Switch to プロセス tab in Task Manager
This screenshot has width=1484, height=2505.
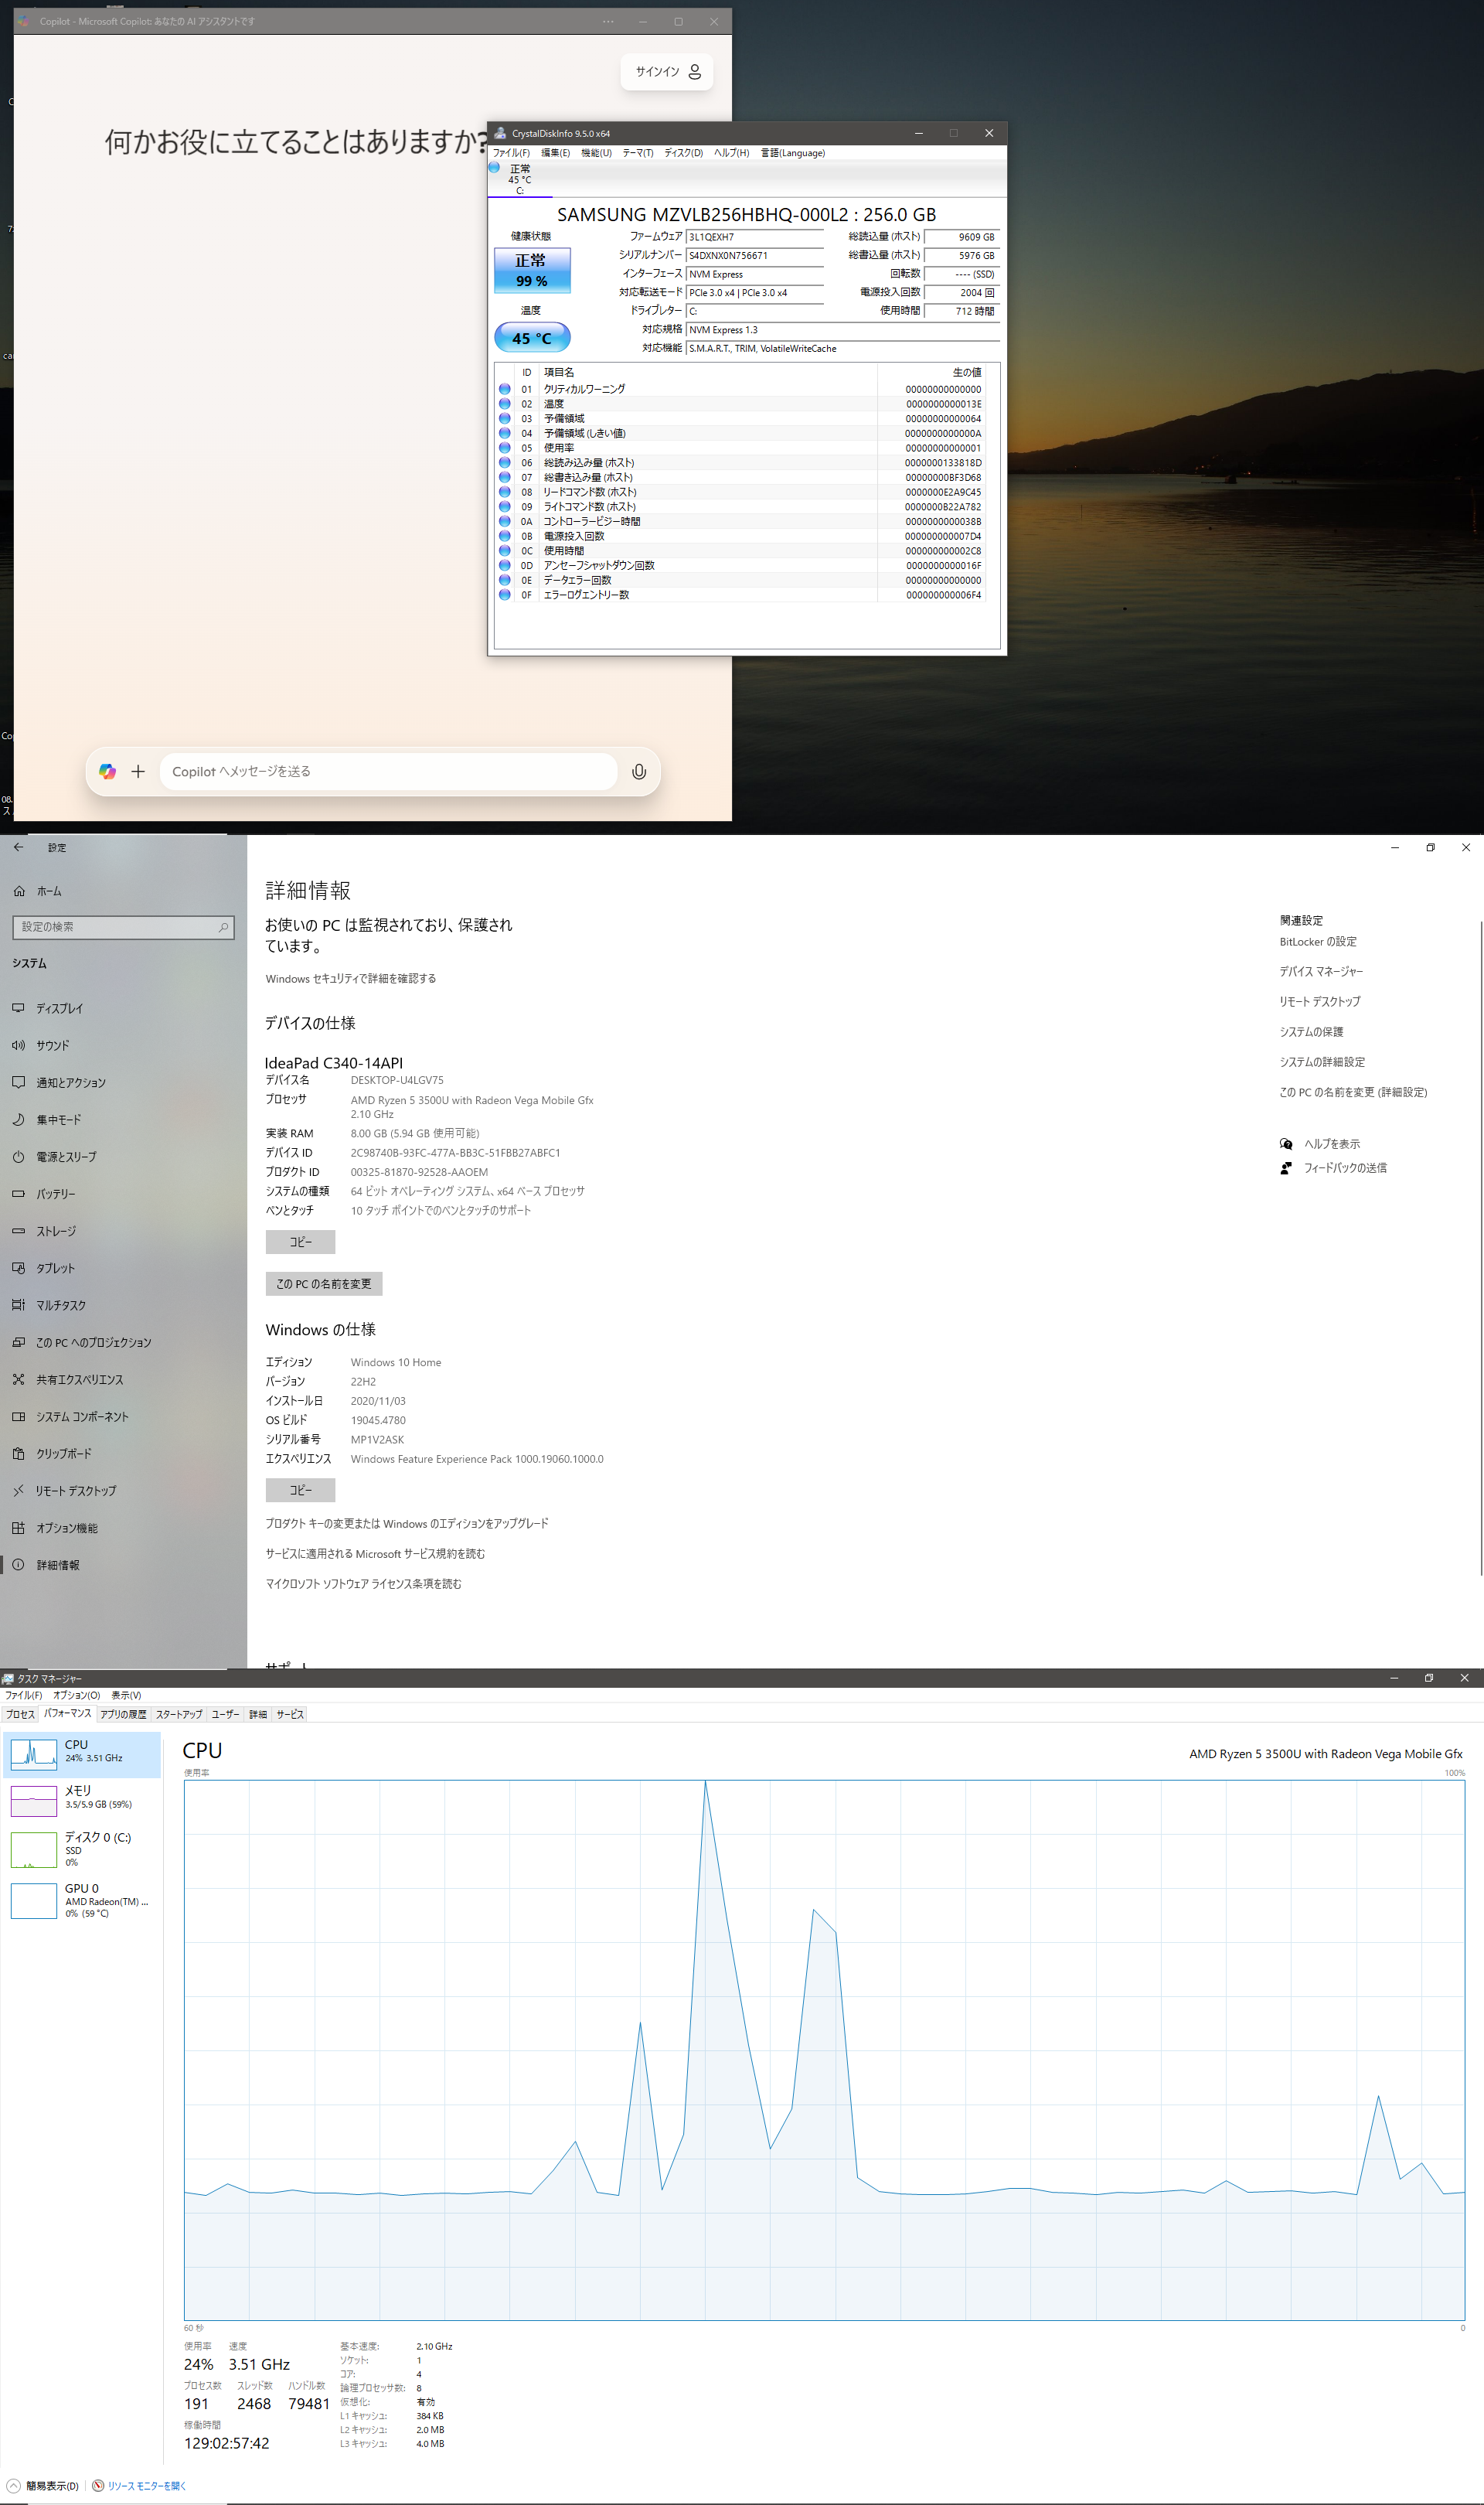click(x=20, y=1714)
